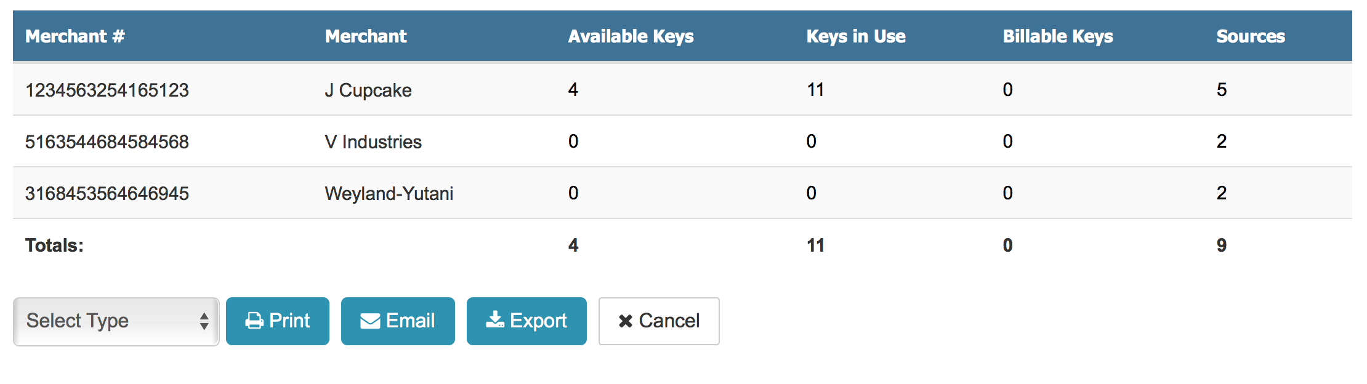Click the printer icon on Print button
The image size is (1367, 384).
(x=254, y=321)
